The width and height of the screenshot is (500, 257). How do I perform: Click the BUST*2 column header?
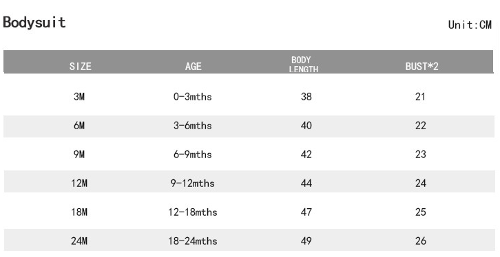pyautogui.click(x=421, y=66)
